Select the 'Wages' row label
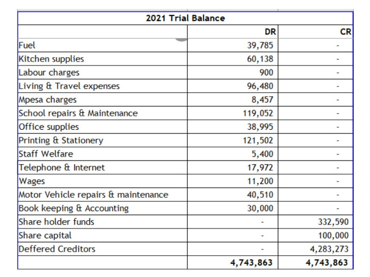The image size is (370, 277). point(31,181)
